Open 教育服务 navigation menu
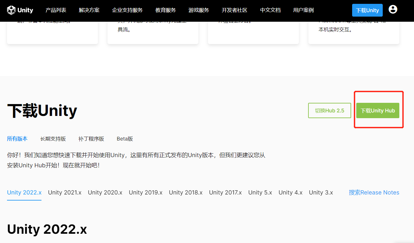This screenshot has height=243, width=414. point(166,10)
